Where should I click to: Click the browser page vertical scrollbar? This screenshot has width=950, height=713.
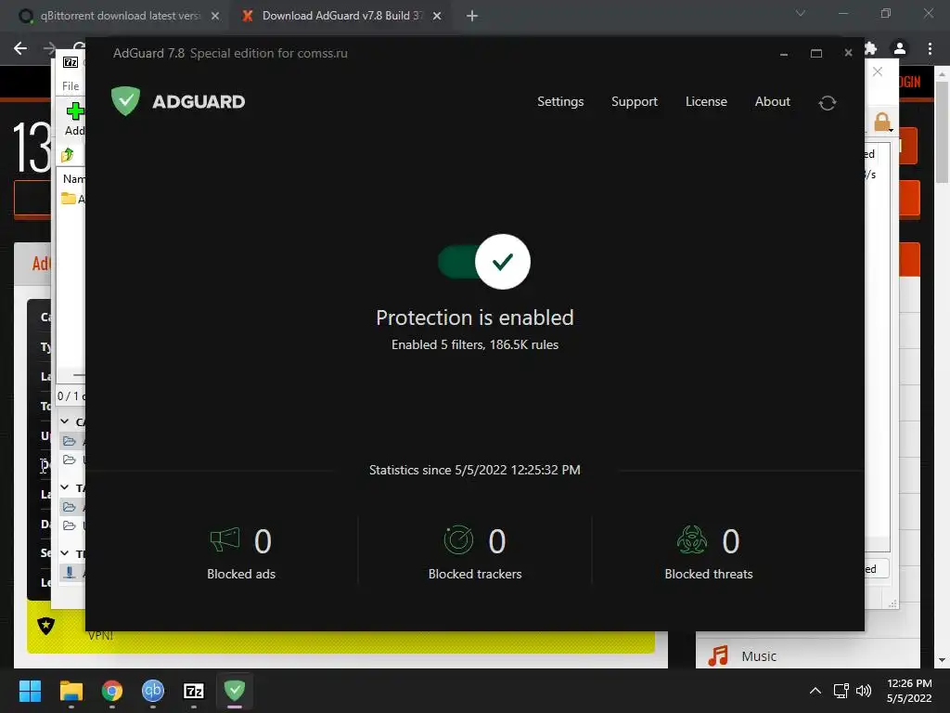coord(942,132)
